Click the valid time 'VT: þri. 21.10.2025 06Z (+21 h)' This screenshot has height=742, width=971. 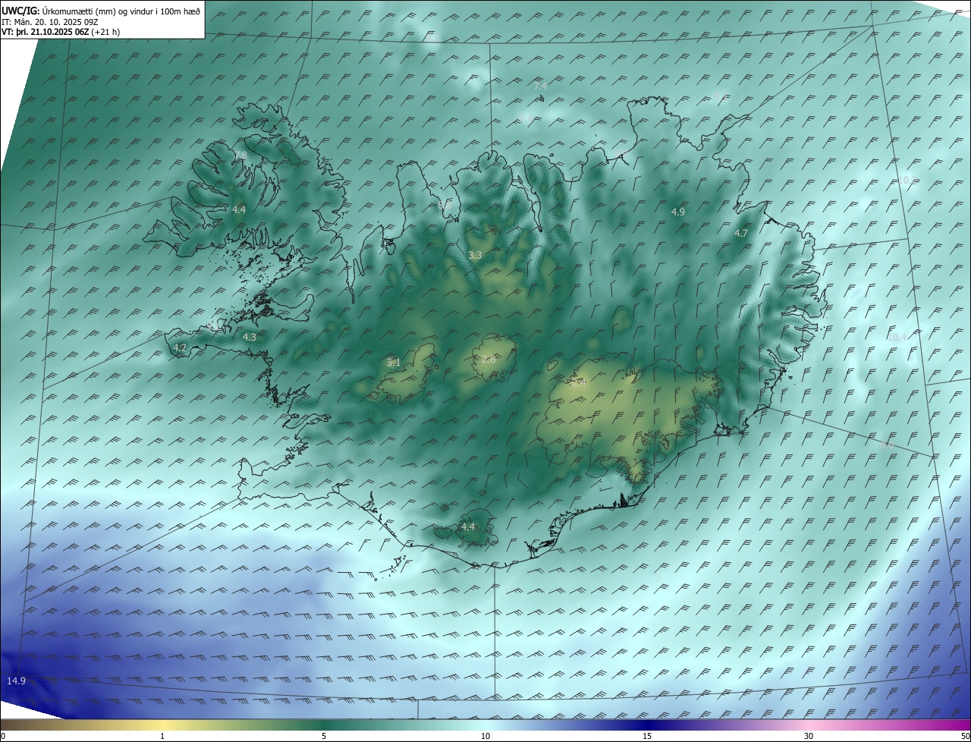(x=61, y=32)
